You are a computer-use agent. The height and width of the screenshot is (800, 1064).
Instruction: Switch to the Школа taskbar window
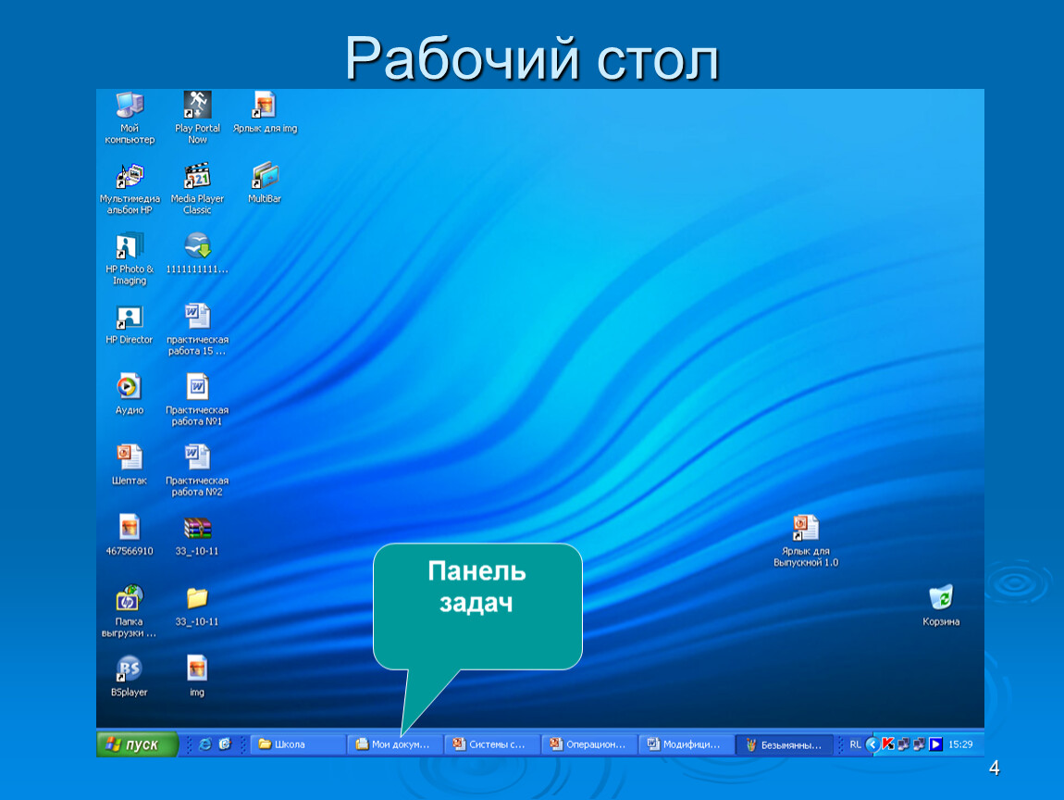click(x=298, y=744)
